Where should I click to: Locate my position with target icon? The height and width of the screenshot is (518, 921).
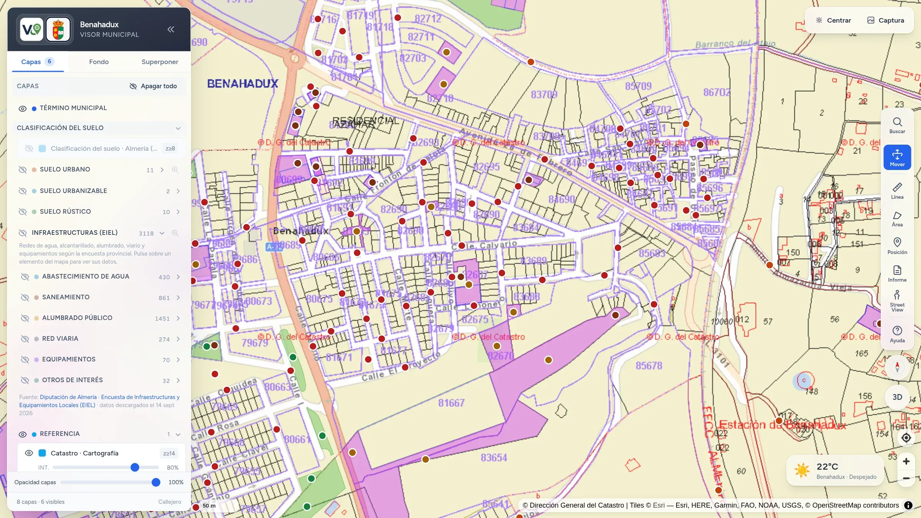pos(906,438)
